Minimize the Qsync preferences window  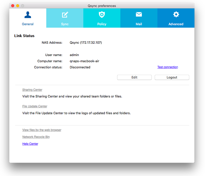pos(18,6)
